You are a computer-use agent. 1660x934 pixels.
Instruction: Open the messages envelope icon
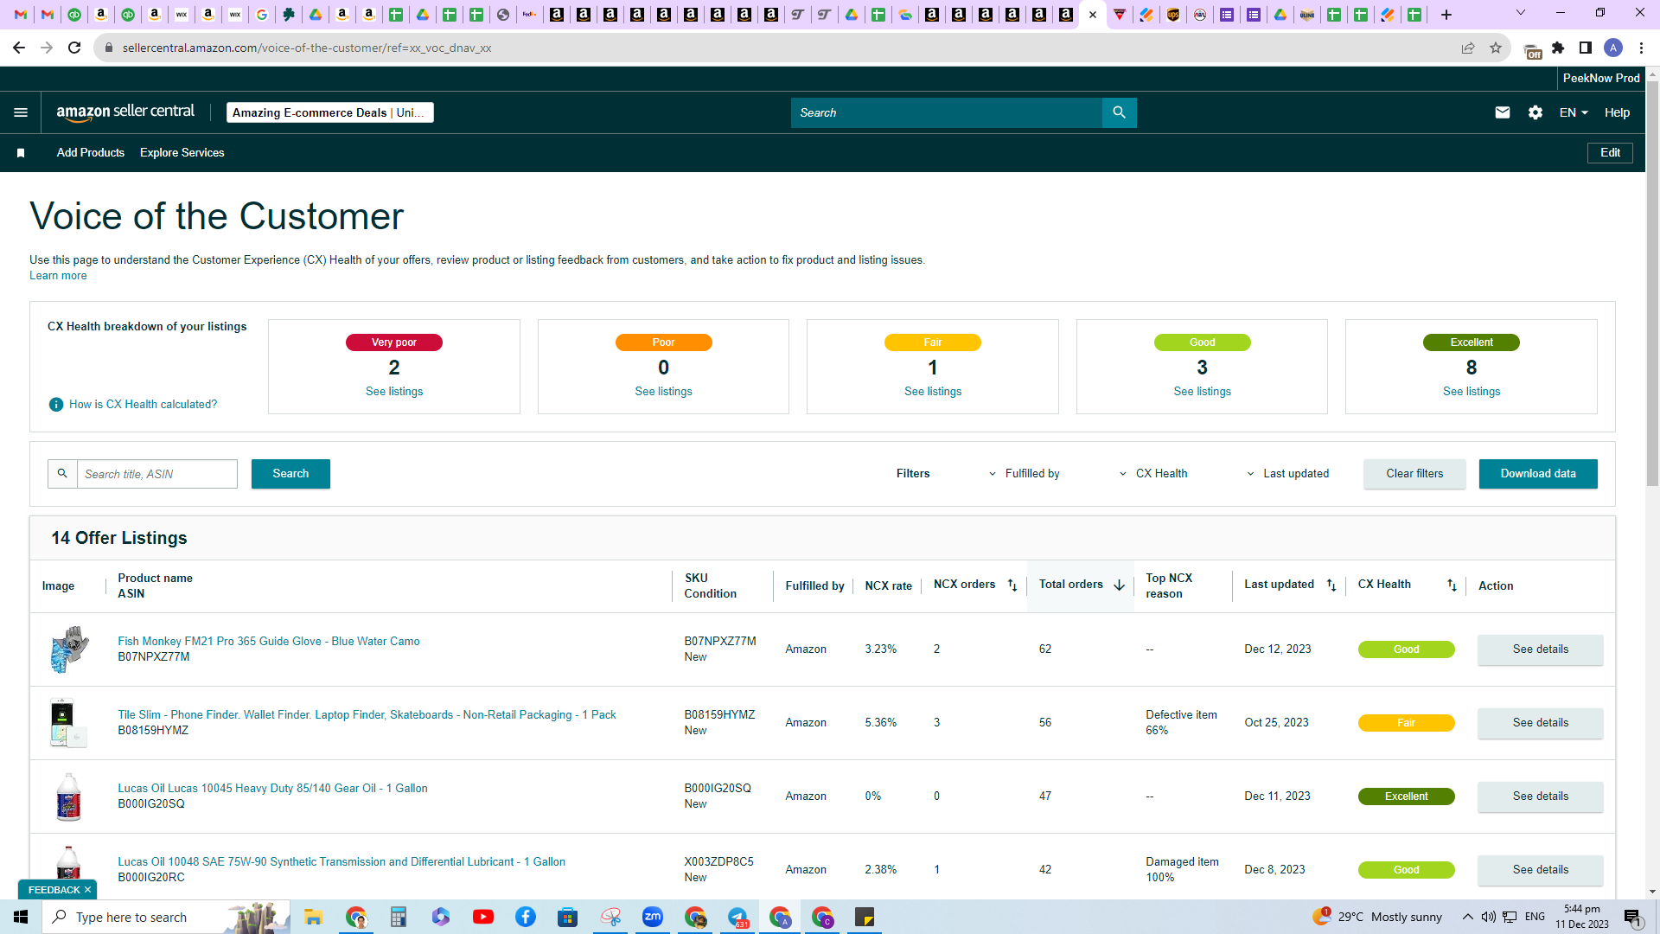pos(1503,112)
